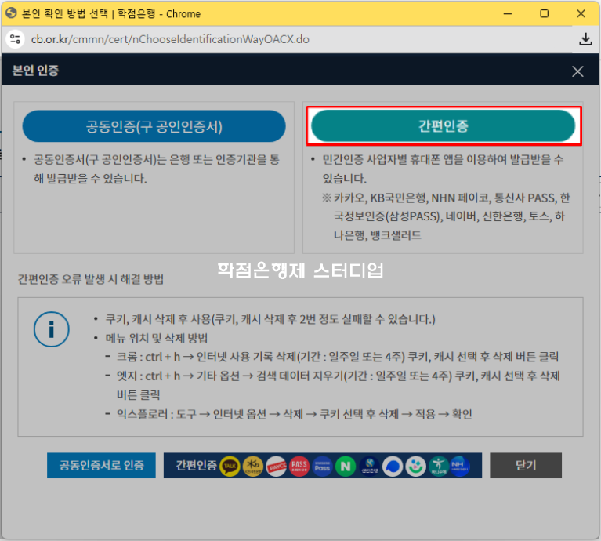
Task: Open the Chrome site information icon
Action: click(16, 39)
